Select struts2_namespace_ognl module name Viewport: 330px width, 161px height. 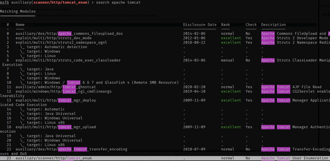pyautogui.click(x=61, y=43)
